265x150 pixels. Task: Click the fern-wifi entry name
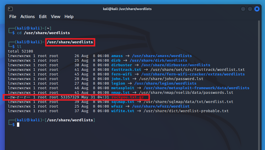click(121, 74)
